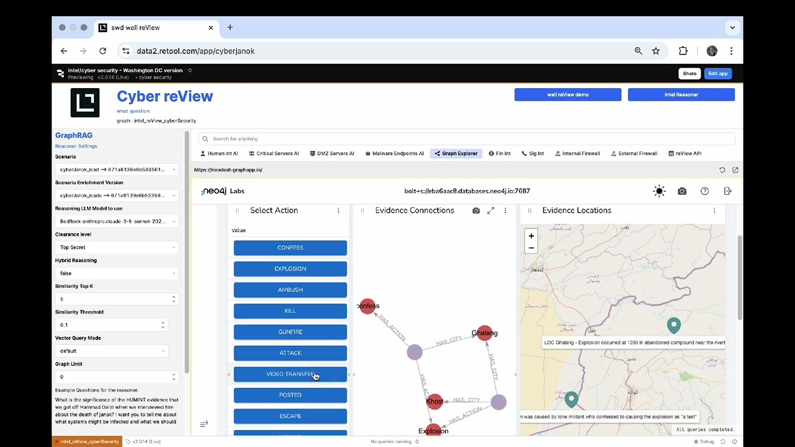Open Select Action three-dot menu
This screenshot has width=795, height=447.
[x=338, y=210]
